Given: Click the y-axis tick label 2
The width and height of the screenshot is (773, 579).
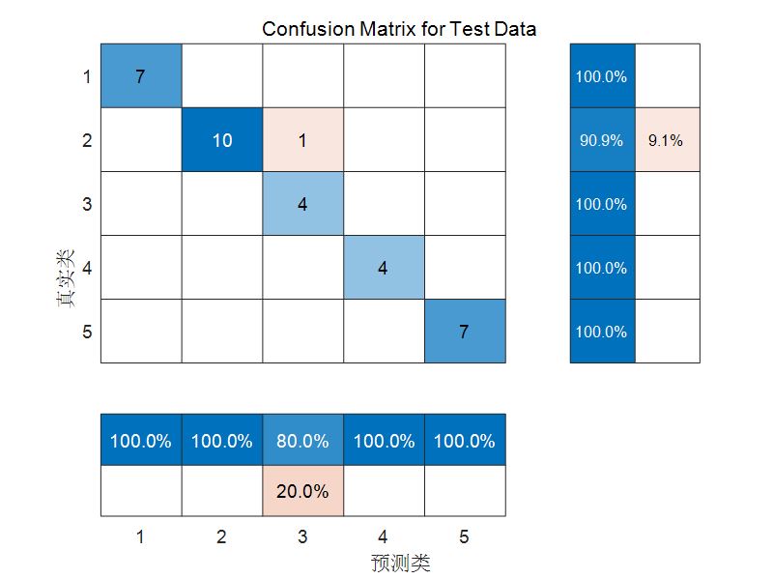Looking at the screenshot, I should click(87, 140).
